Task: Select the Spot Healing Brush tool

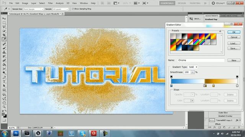Action: (x=4, y=44)
